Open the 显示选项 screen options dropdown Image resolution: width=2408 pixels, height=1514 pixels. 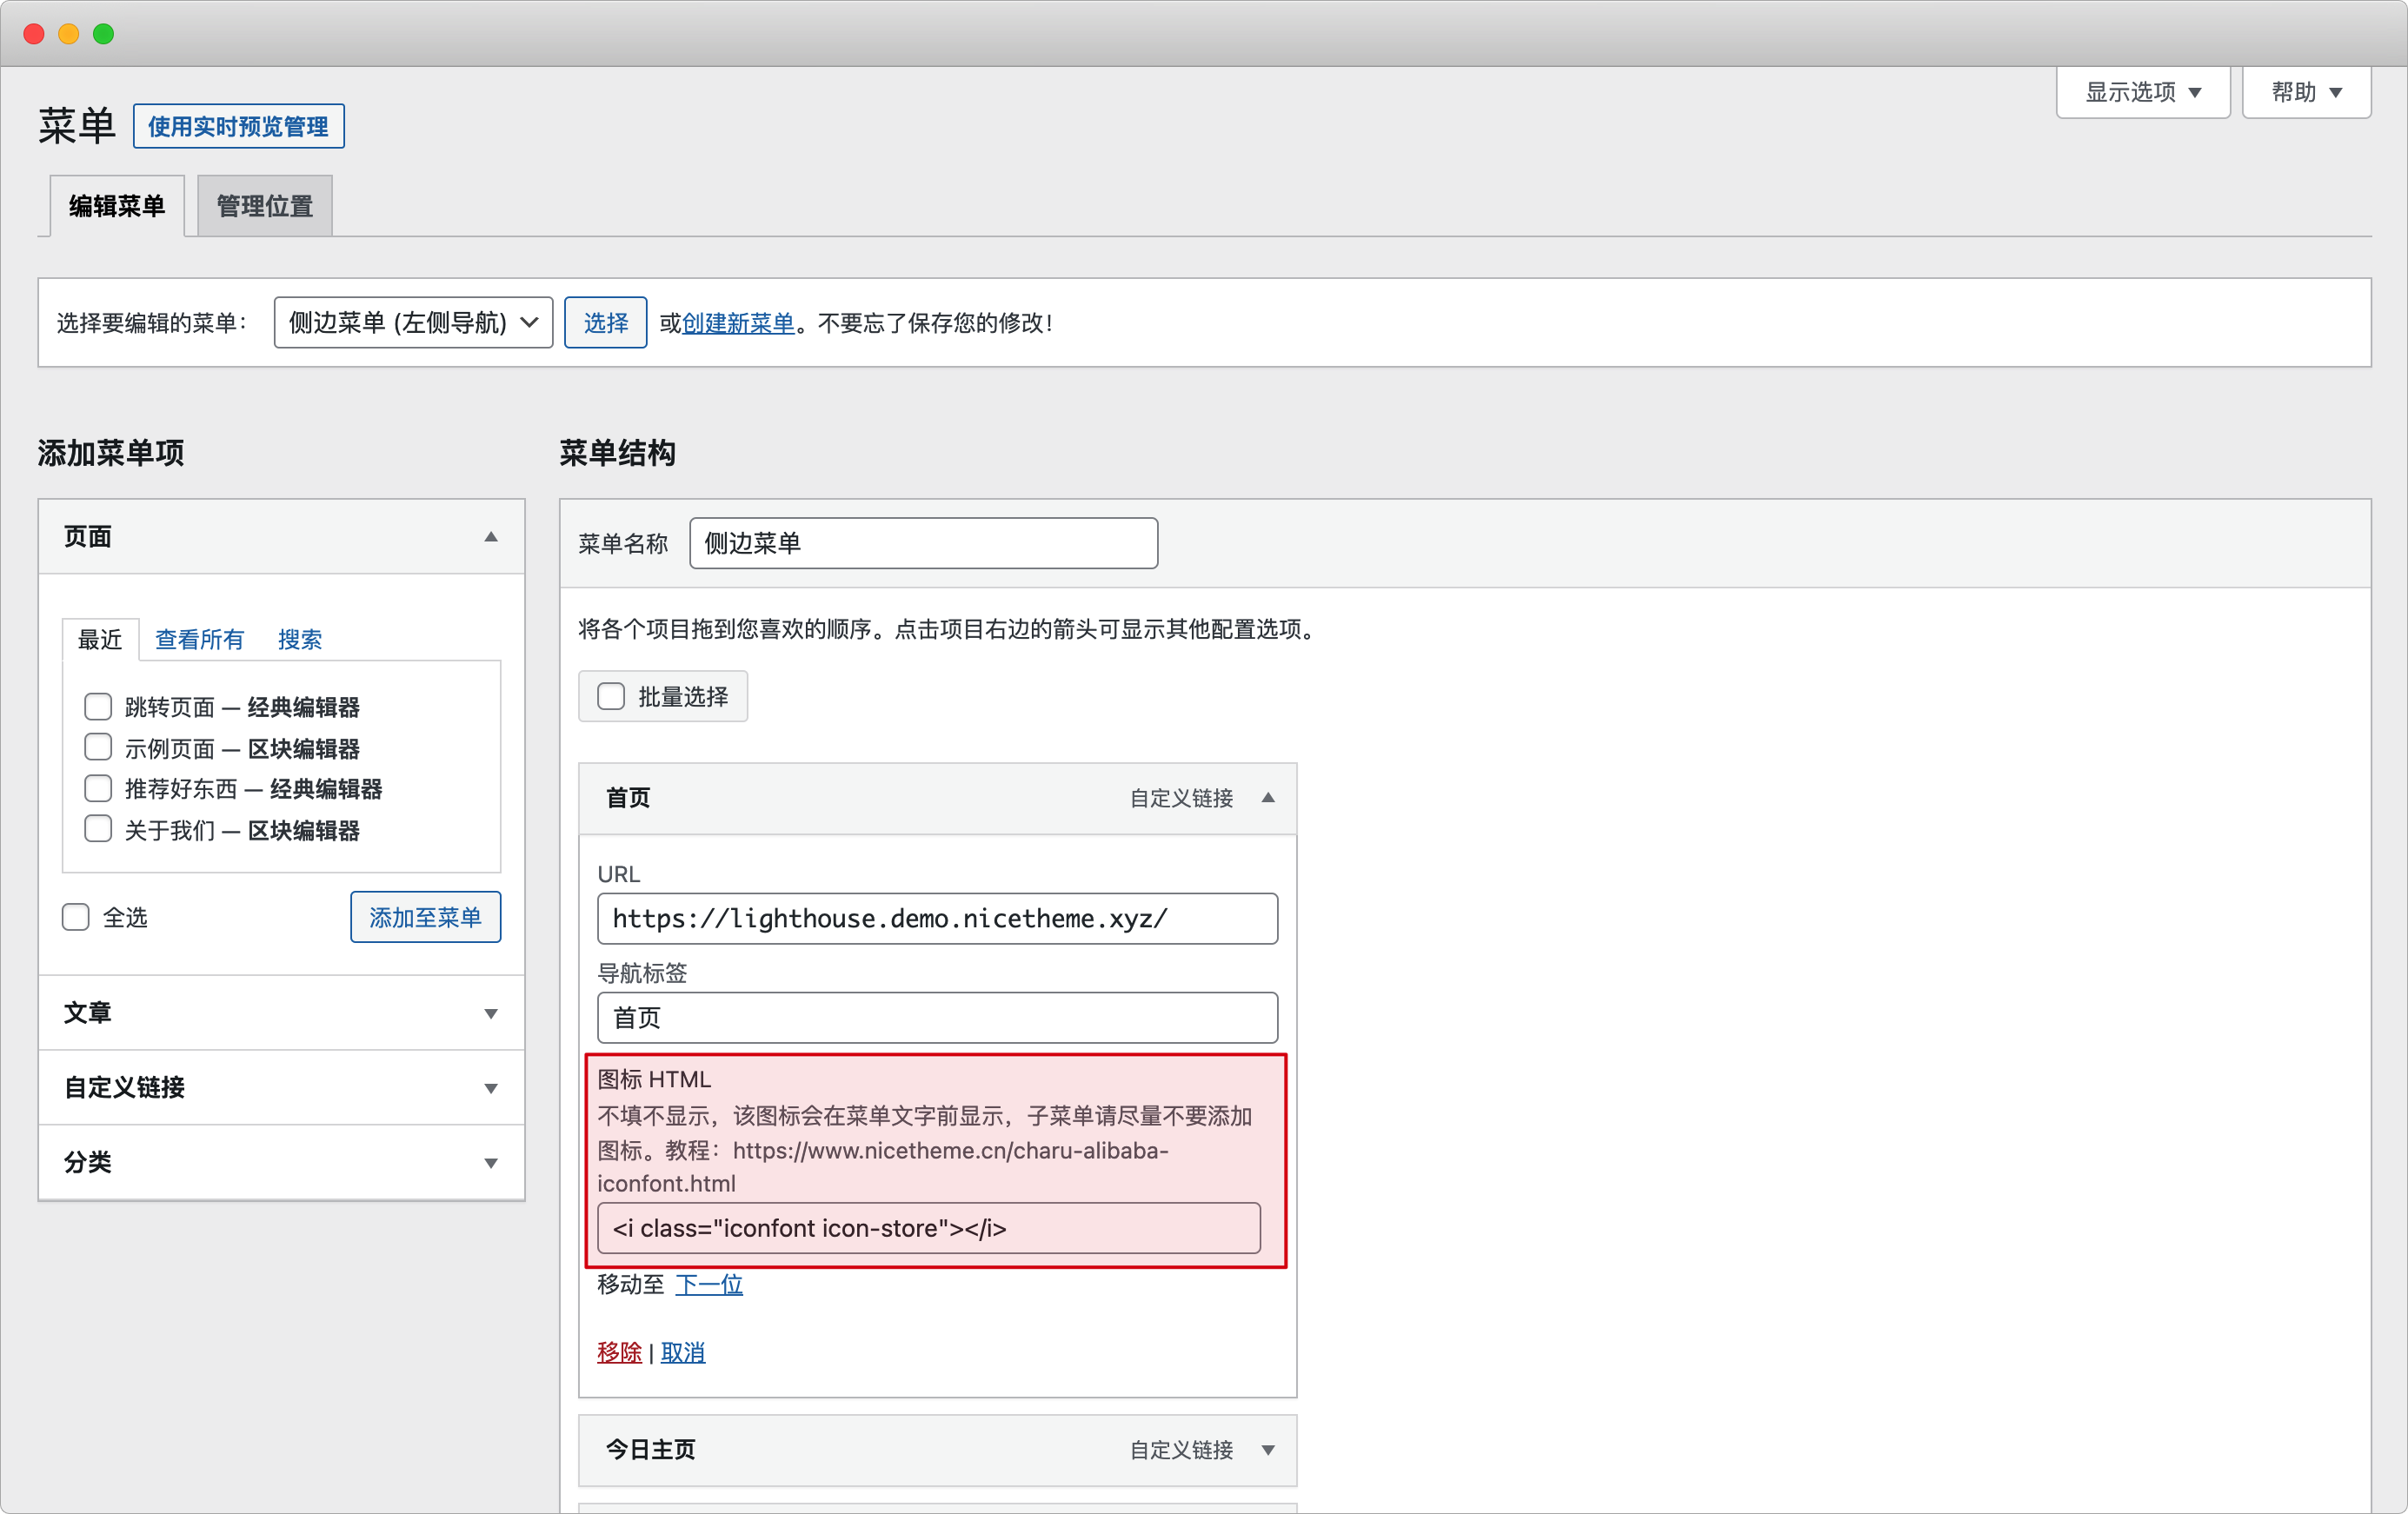click(x=2142, y=92)
